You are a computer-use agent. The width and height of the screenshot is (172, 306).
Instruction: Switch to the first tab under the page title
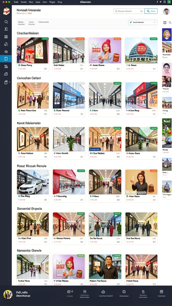coord(21,23)
